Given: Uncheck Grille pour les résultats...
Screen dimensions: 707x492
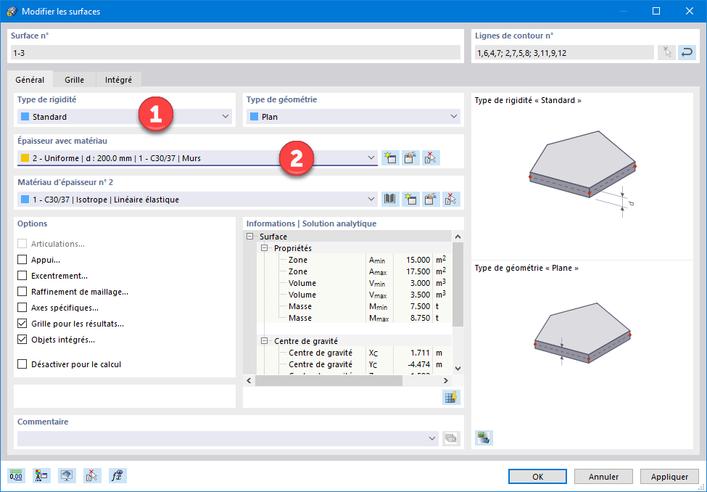Looking at the screenshot, I should click(x=22, y=324).
